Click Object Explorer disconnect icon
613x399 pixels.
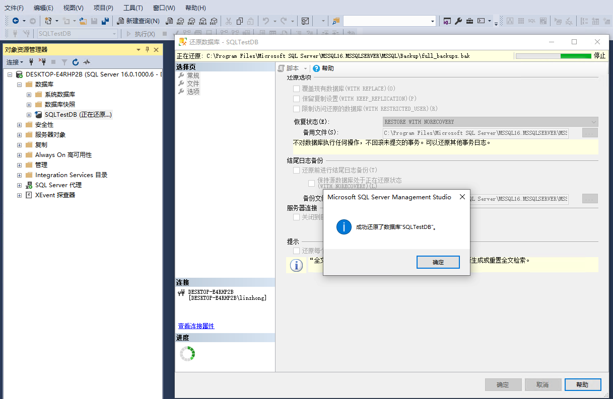click(x=42, y=62)
